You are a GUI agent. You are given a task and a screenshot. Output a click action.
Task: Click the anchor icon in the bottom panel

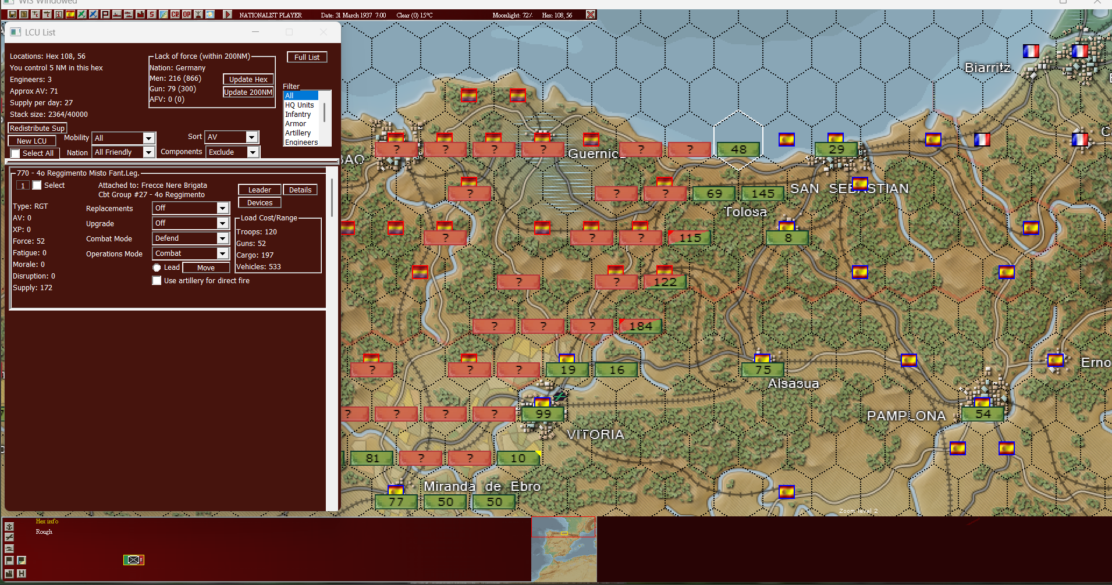[x=9, y=527]
